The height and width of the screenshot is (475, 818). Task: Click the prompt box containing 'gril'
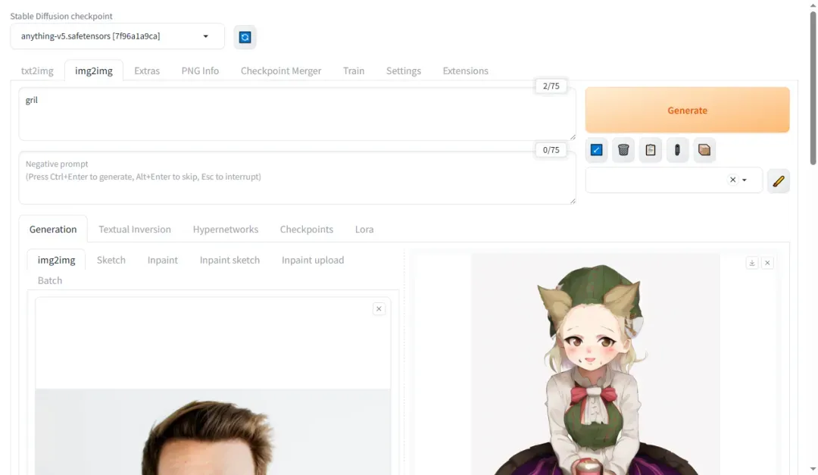[298, 114]
